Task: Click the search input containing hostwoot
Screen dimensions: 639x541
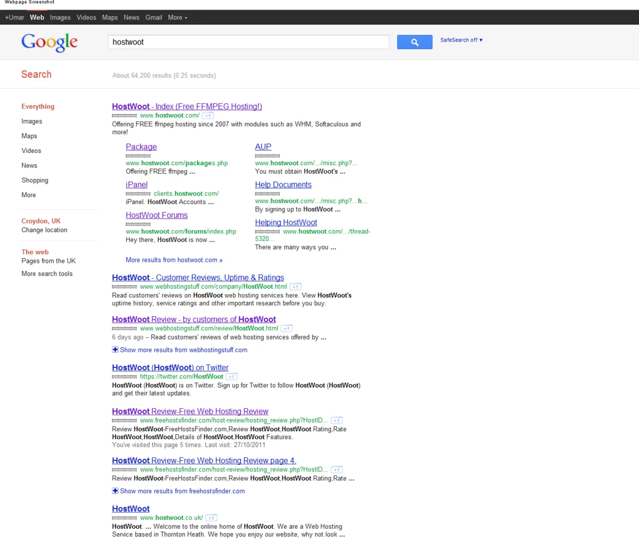Action: pos(249,42)
